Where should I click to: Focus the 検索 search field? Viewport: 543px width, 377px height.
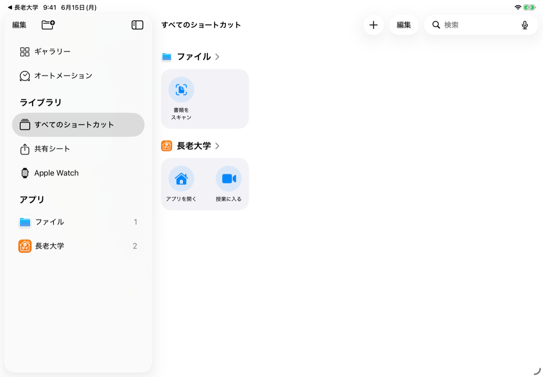[481, 25]
